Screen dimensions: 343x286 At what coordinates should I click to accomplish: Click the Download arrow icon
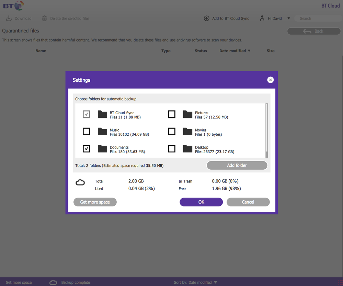[9, 18]
